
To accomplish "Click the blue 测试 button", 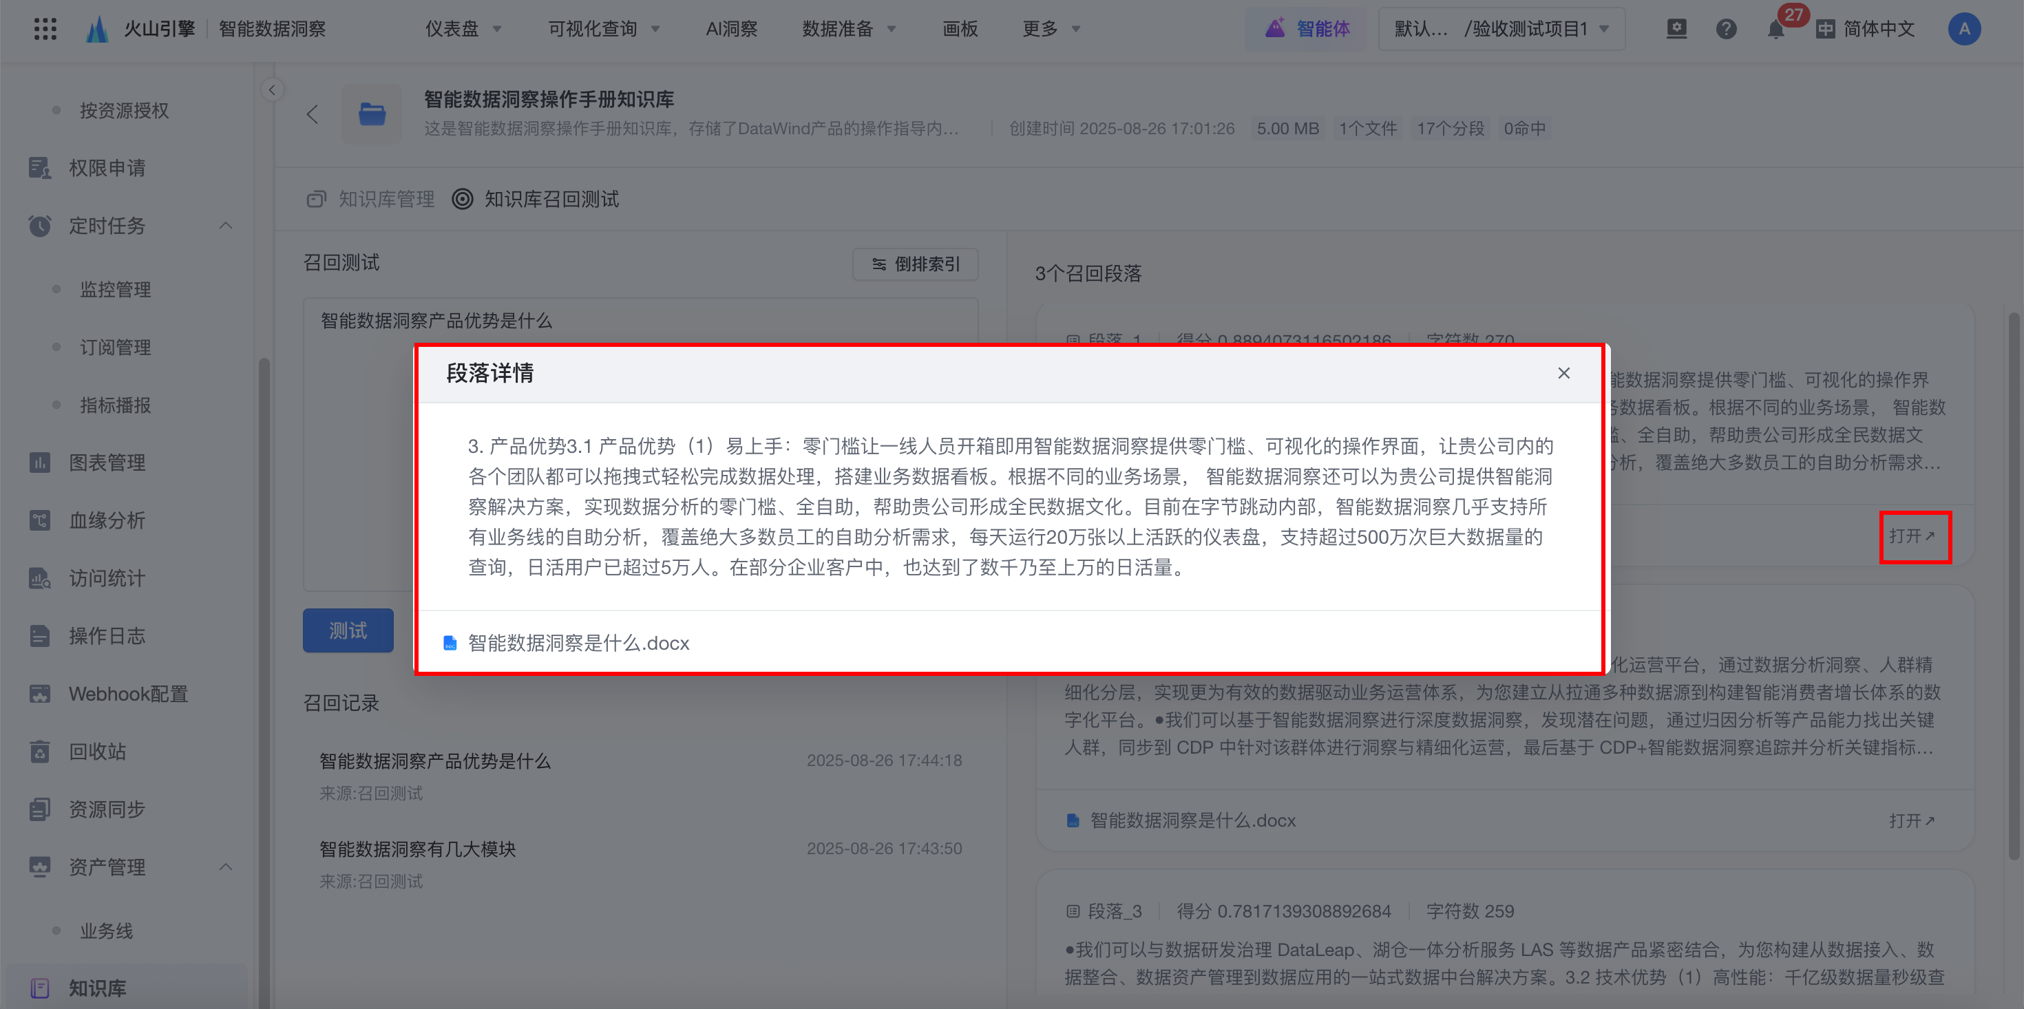I will tap(348, 630).
